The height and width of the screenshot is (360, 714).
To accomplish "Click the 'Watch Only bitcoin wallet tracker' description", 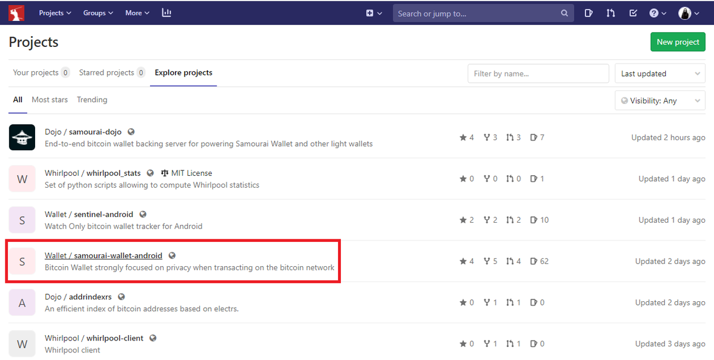I will (124, 226).
